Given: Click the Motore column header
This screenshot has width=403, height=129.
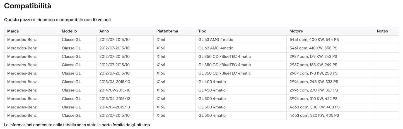Looking at the screenshot, I should tap(296, 31).
